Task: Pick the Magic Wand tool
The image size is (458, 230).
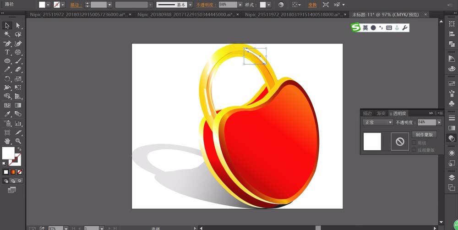Action: tap(7, 34)
